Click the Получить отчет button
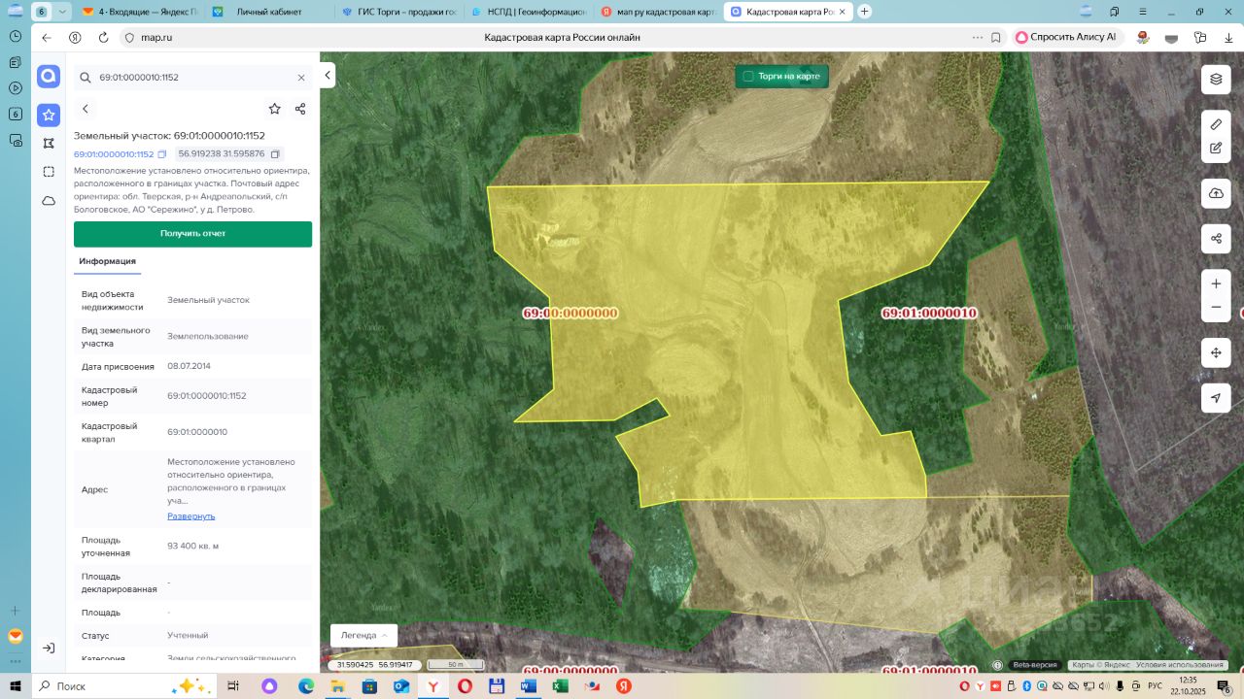1244x699 pixels. click(x=192, y=234)
